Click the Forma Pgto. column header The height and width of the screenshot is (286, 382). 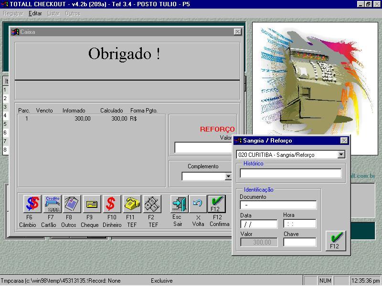pos(144,111)
